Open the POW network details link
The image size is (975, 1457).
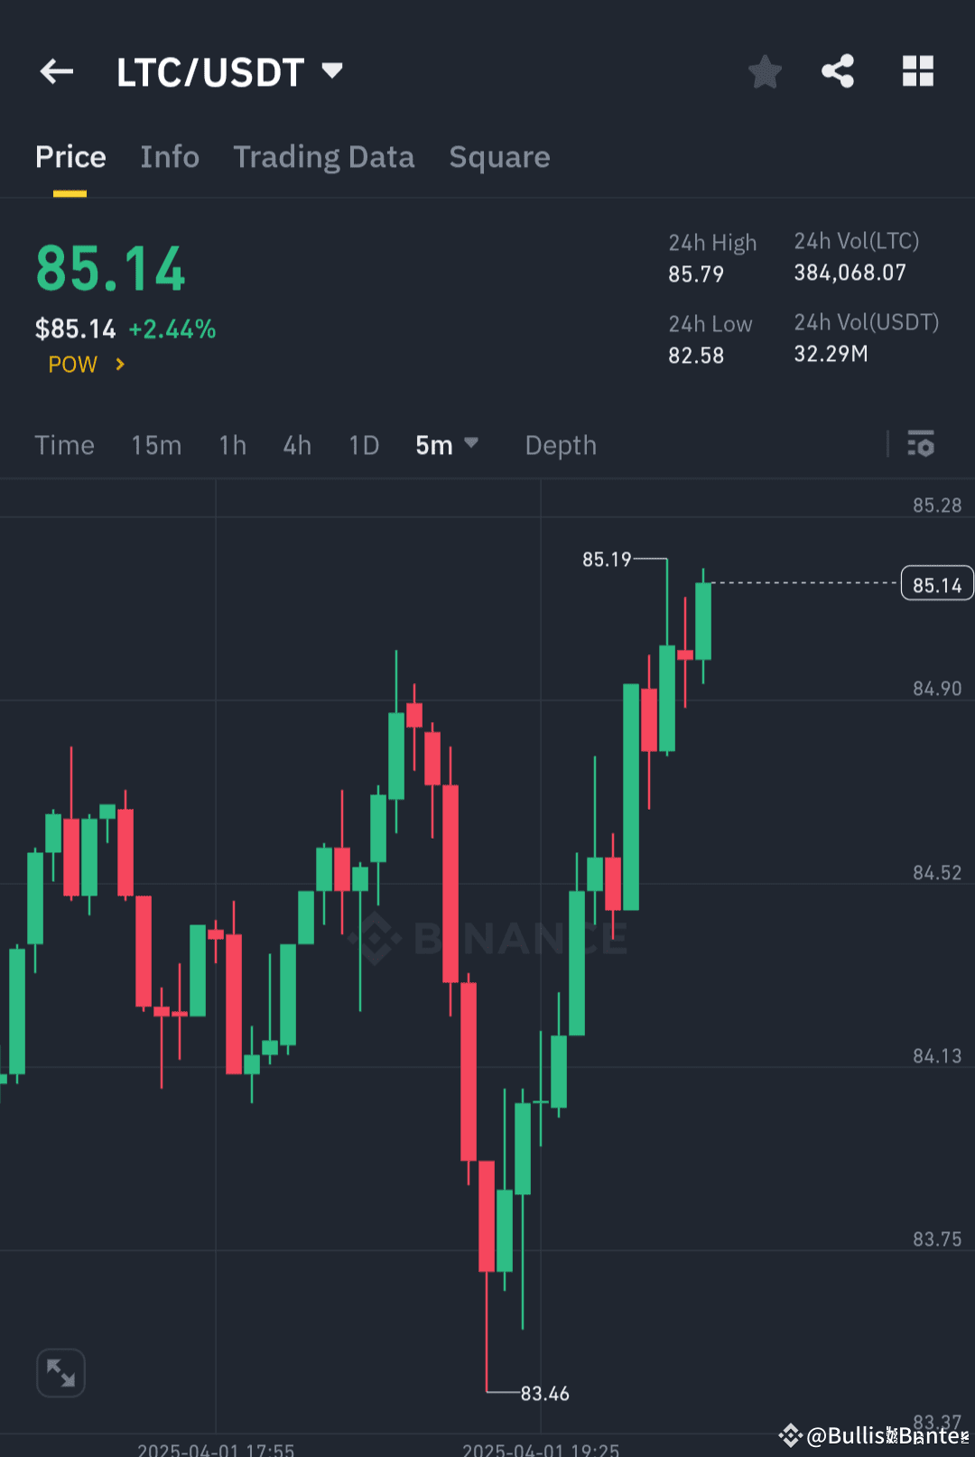(72, 365)
